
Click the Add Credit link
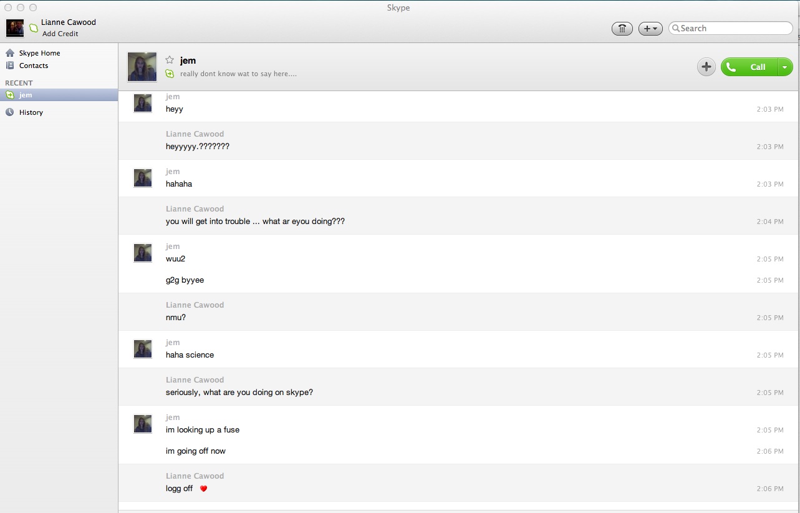point(60,34)
